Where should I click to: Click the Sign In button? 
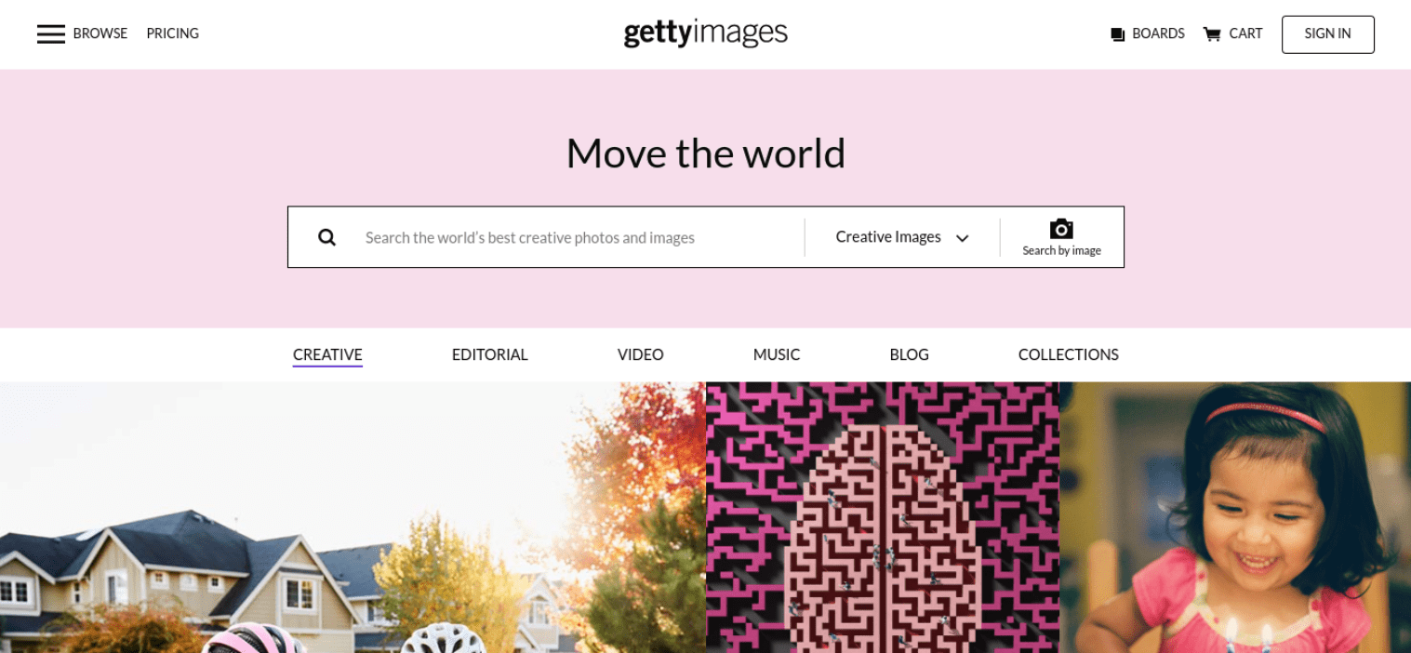[x=1327, y=34]
